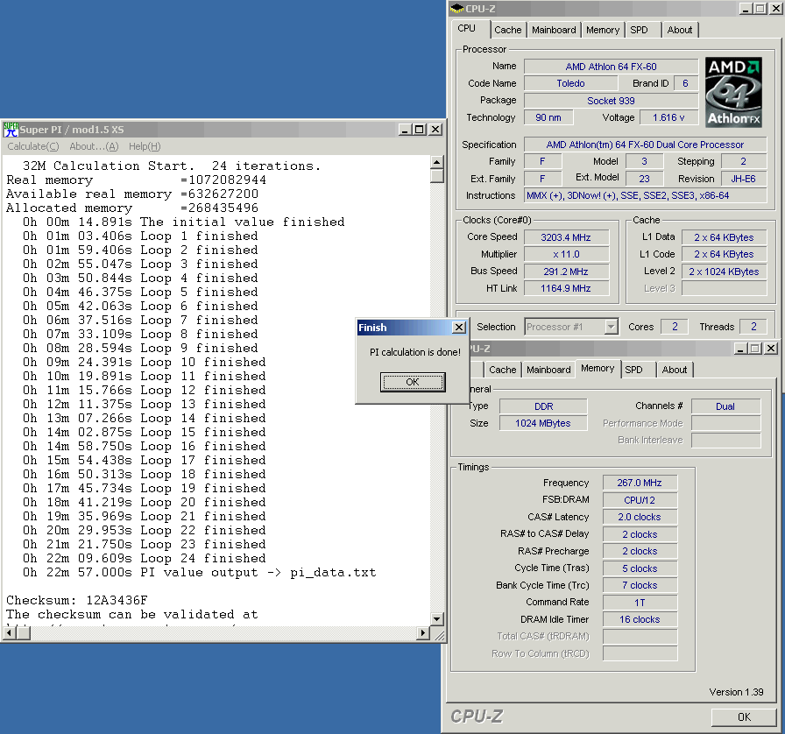The width and height of the screenshot is (785, 734).
Task: Close the lower CPU-Z window
Action: (771, 349)
